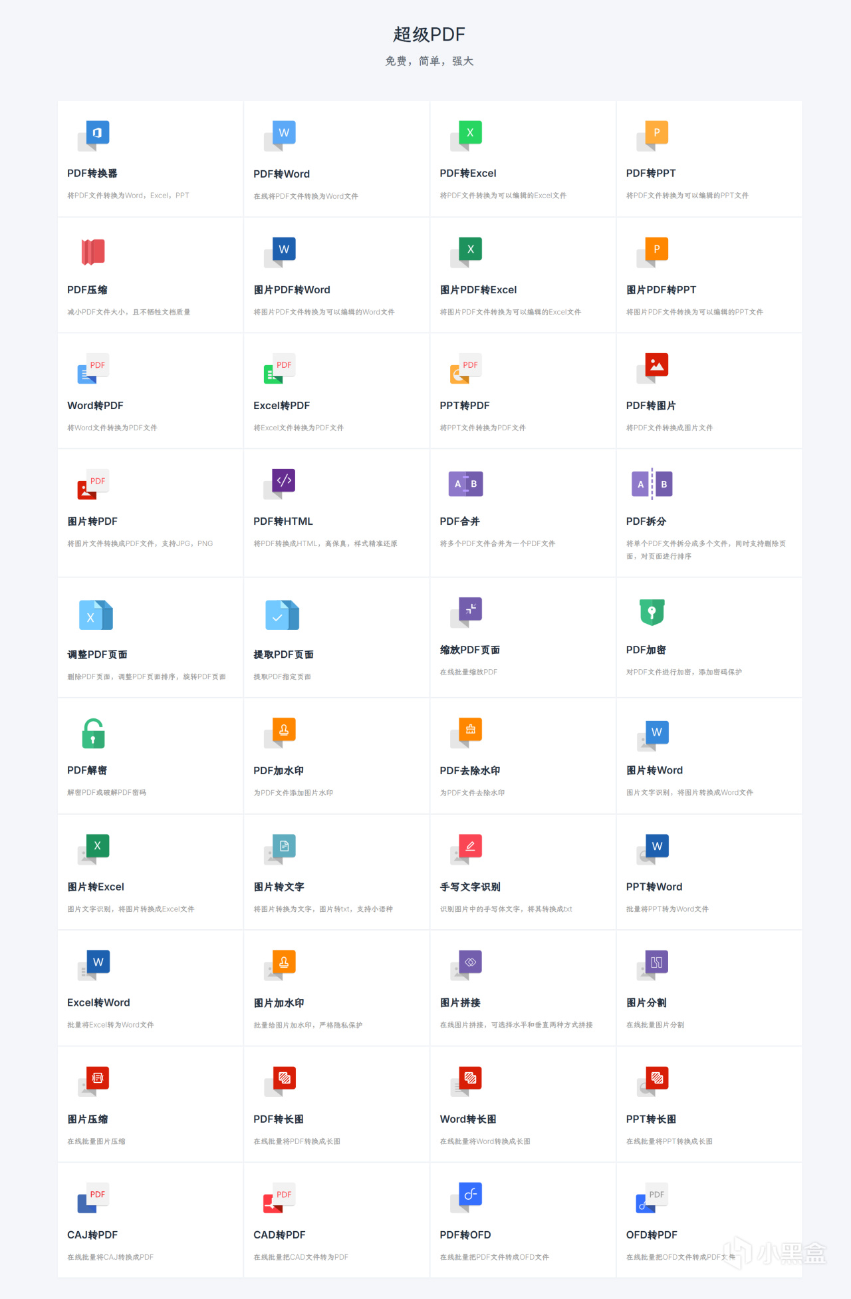Open the PDF转Excel title link
This screenshot has width=851, height=1299.
coord(468,173)
